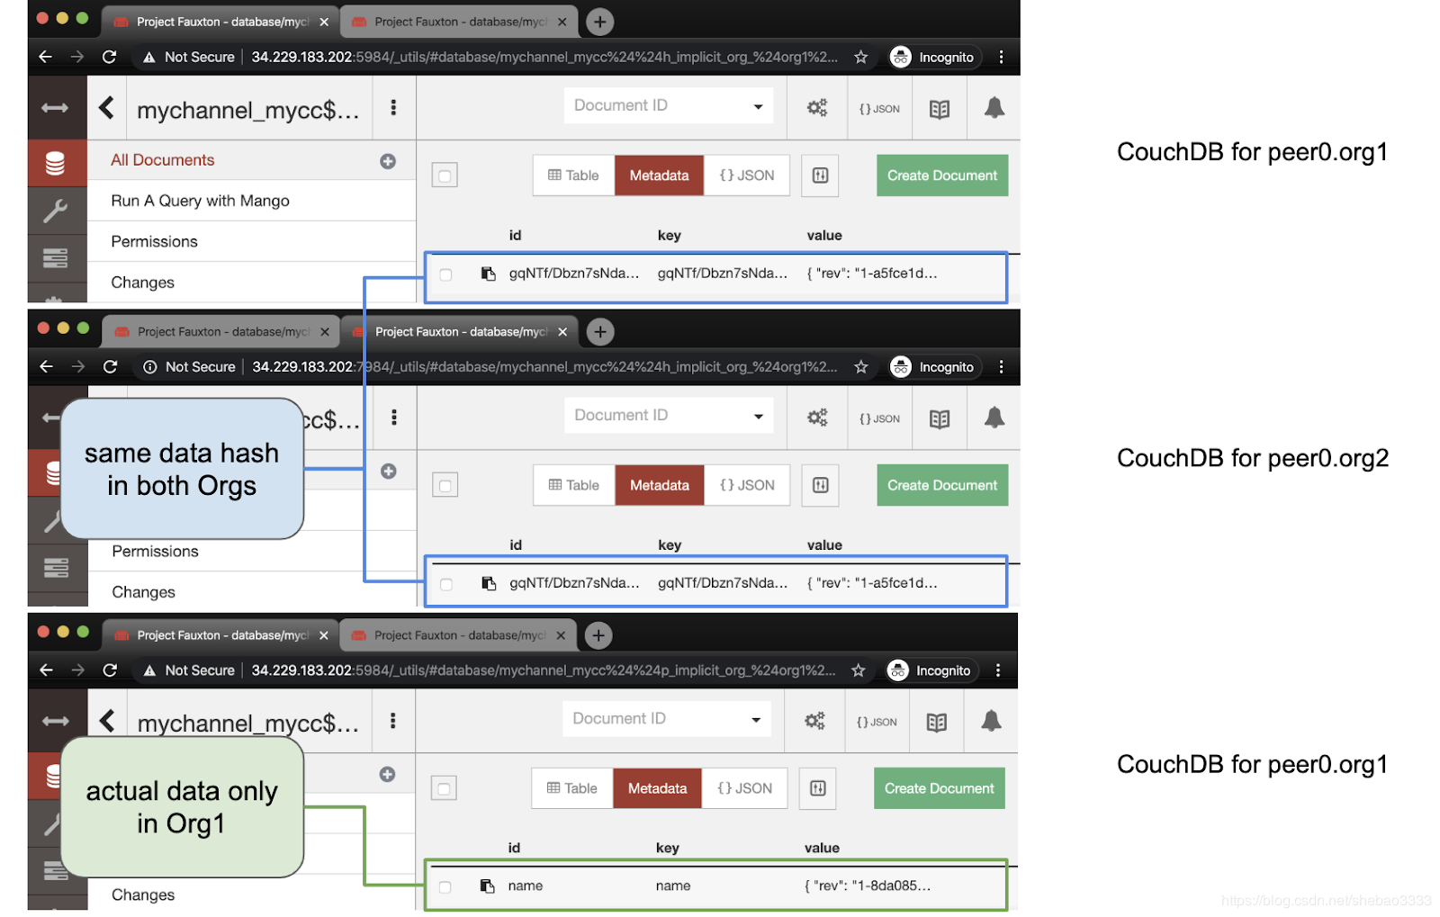The image size is (1440, 917).
Task: Open documentation book icon in top window
Action: click(940, 109)
